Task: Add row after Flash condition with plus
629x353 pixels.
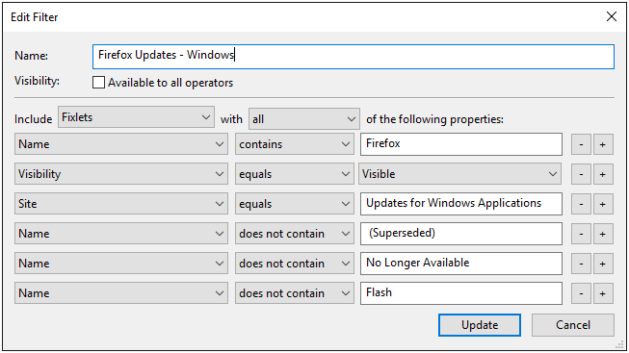Action: click(x=603, y=293)
